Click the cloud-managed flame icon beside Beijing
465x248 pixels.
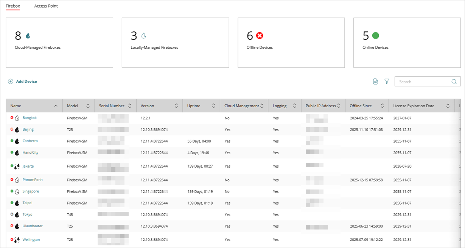pos(17,129)
